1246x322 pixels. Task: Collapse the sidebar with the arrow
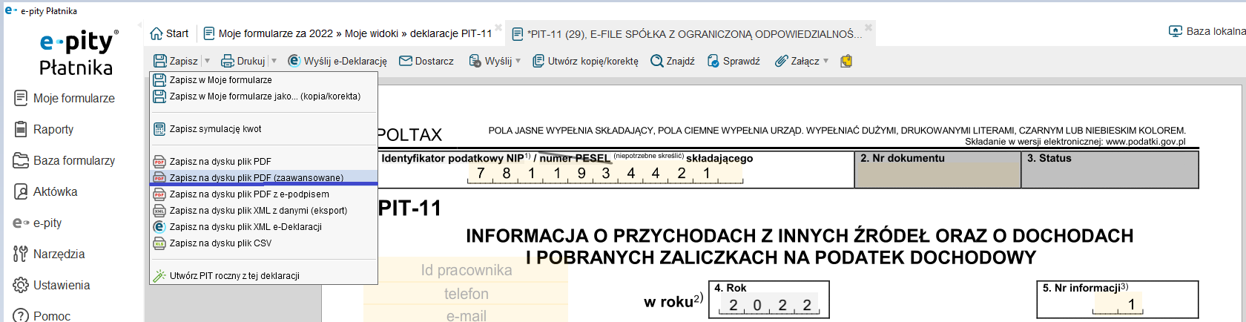click(x=139, y=25)
